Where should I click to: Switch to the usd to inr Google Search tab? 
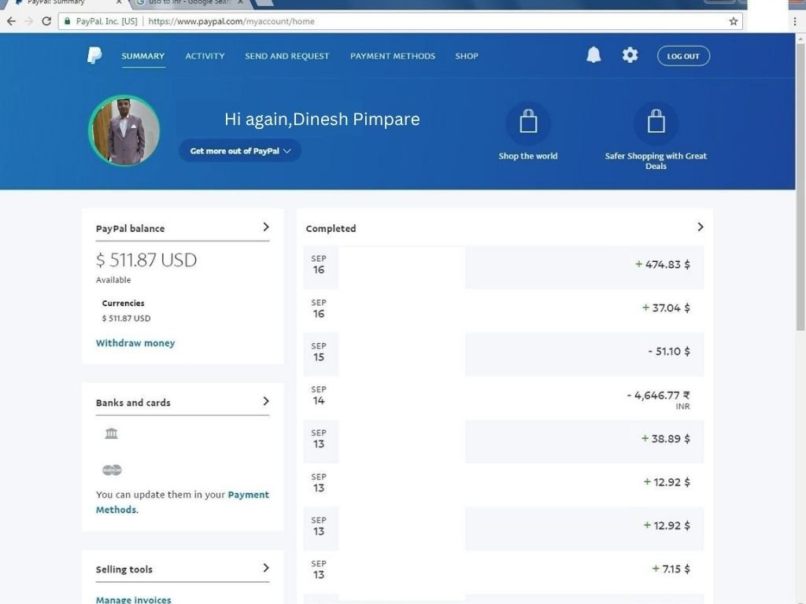187,2
